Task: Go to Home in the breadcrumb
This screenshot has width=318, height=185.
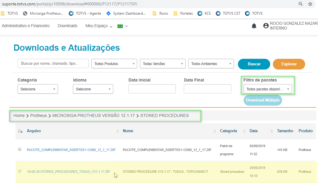Action: tap(19, 115)
